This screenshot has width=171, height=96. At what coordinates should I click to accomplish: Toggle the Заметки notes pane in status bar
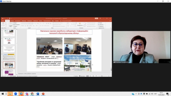[x=76, y=76]
